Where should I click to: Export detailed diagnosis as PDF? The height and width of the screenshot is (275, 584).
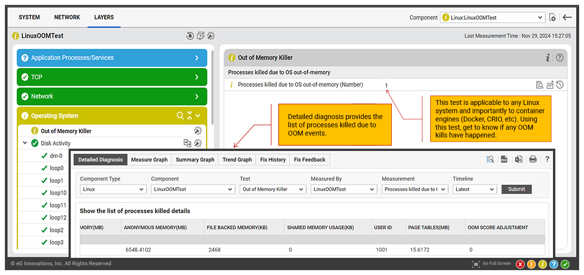(x=504, y=159)
